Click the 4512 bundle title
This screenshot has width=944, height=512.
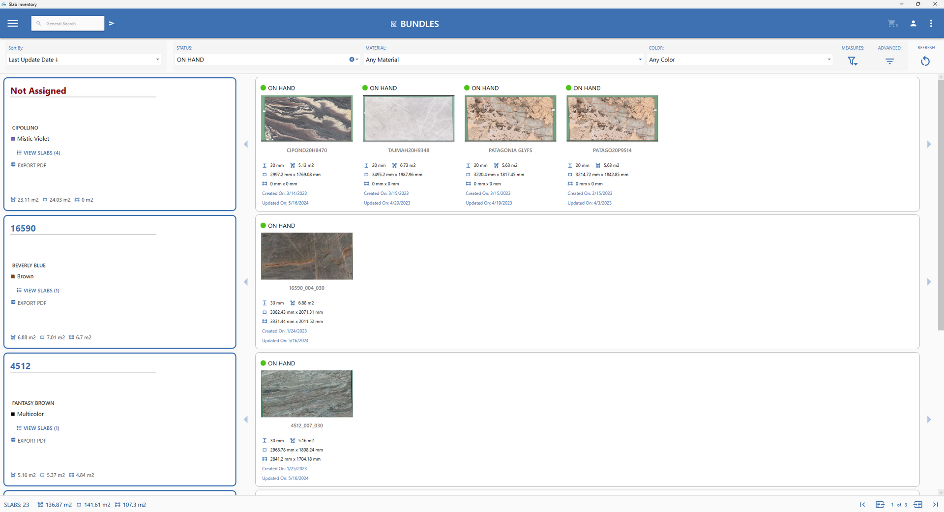21,366
